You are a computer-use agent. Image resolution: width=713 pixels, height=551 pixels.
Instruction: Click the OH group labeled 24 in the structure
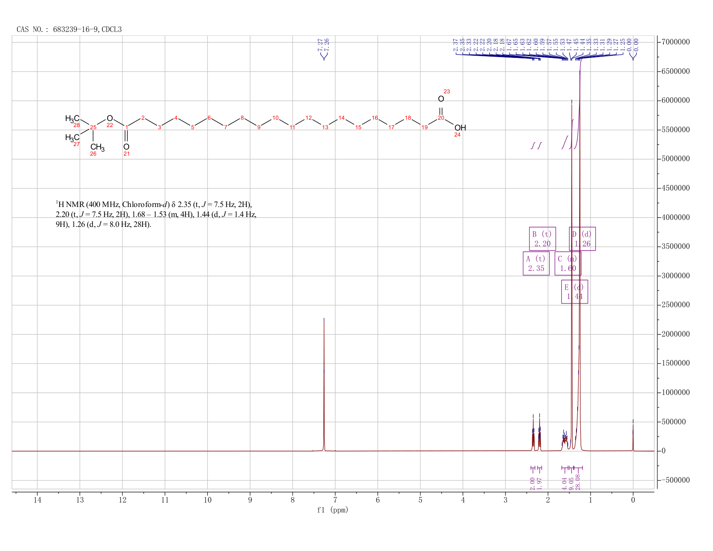460,128
